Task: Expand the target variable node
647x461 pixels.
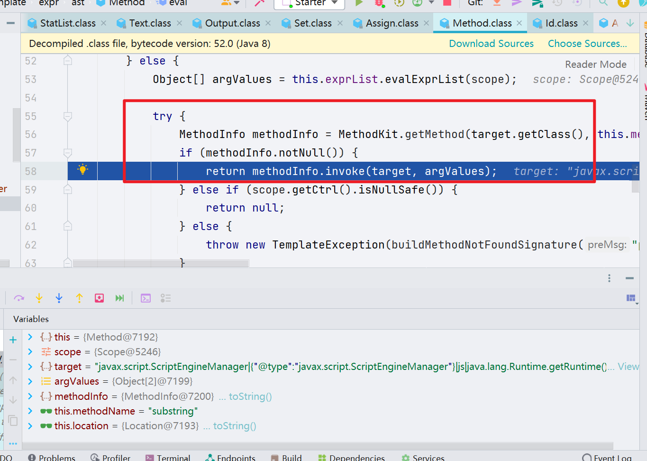Action: click(30, 367)
